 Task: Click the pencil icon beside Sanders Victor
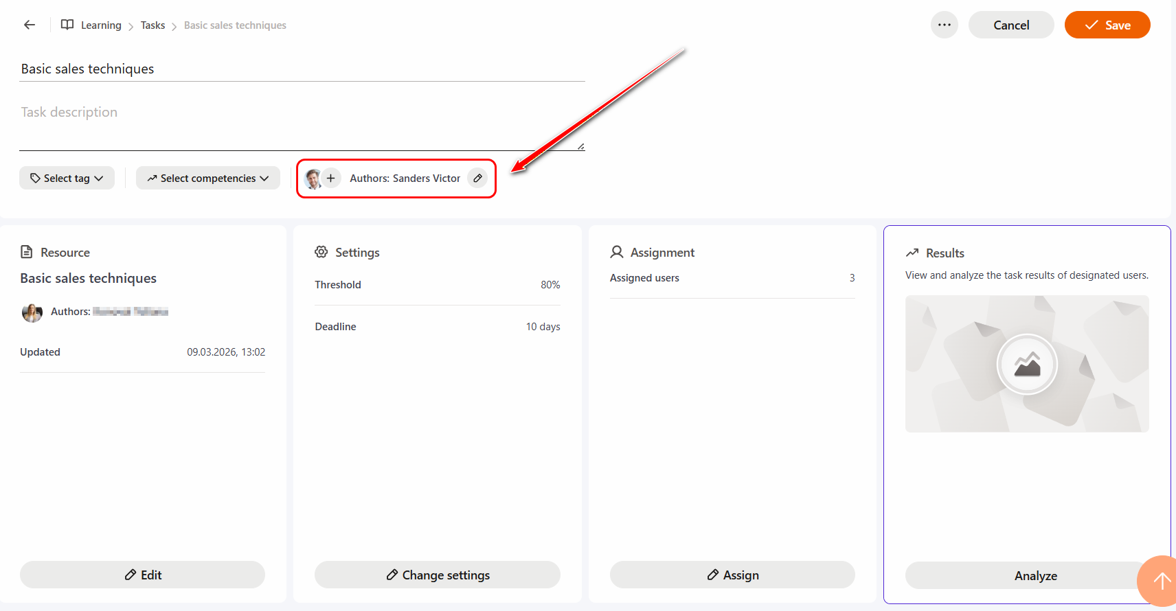[x=477, y=178]
